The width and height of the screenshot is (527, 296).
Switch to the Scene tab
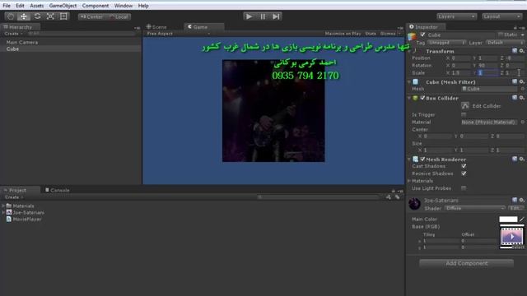coord(156,27)
